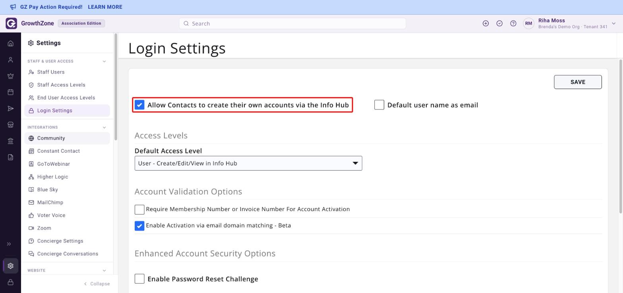
Task: Uncheck Enable Activation via email domain matching
Action: coord(139,226)
